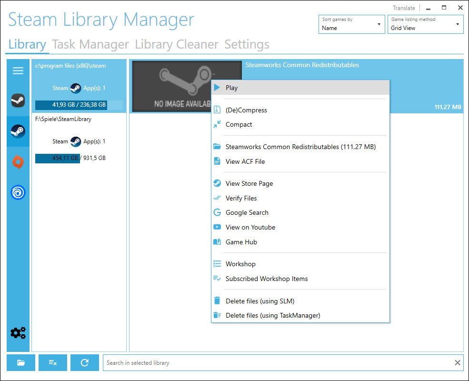Viewport: 469px width, 381px height.
Task: Open the Uplay library icon
Action: 18,192
